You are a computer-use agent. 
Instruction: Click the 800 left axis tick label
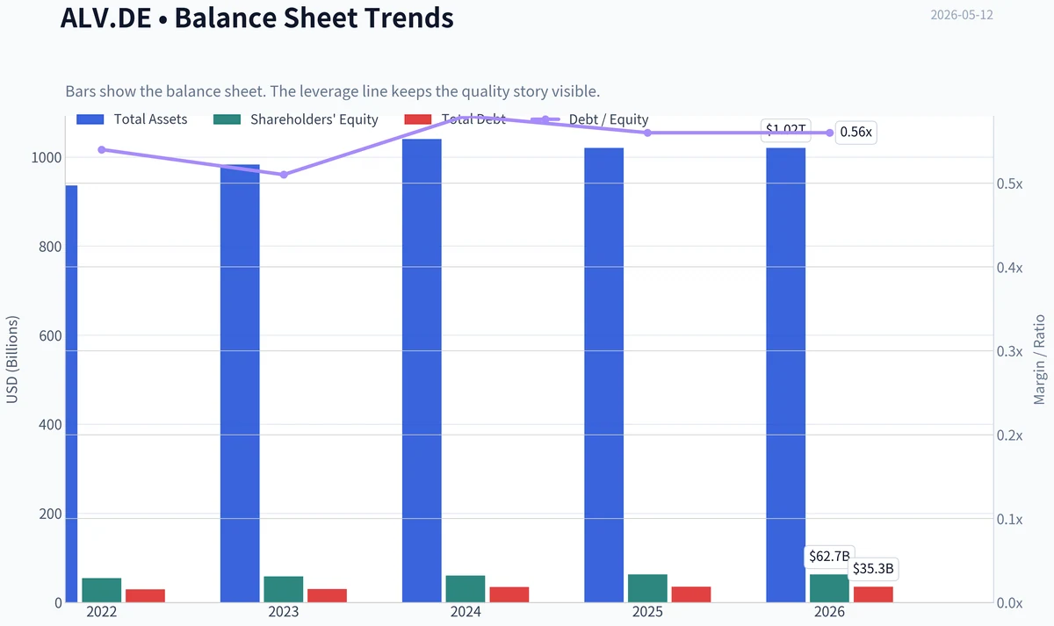tap(50, 247)
